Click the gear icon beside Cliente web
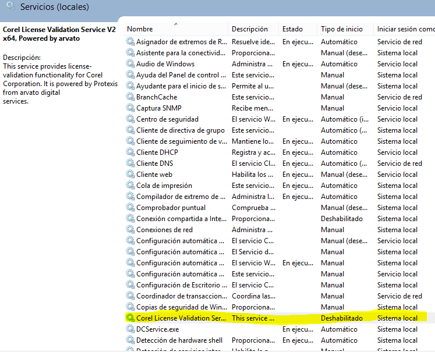The image size is (435, 352). click(x=130, y=175)
